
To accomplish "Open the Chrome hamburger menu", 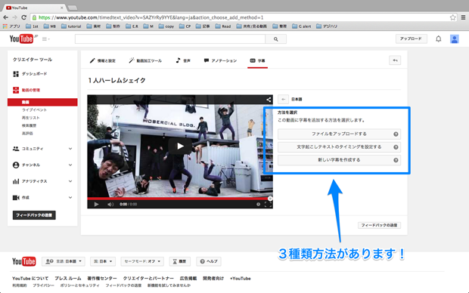I will tap(463, 17).
